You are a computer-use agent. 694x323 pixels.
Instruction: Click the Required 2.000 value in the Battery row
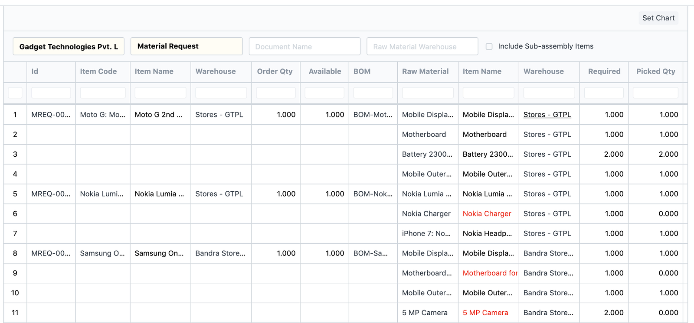614,155
